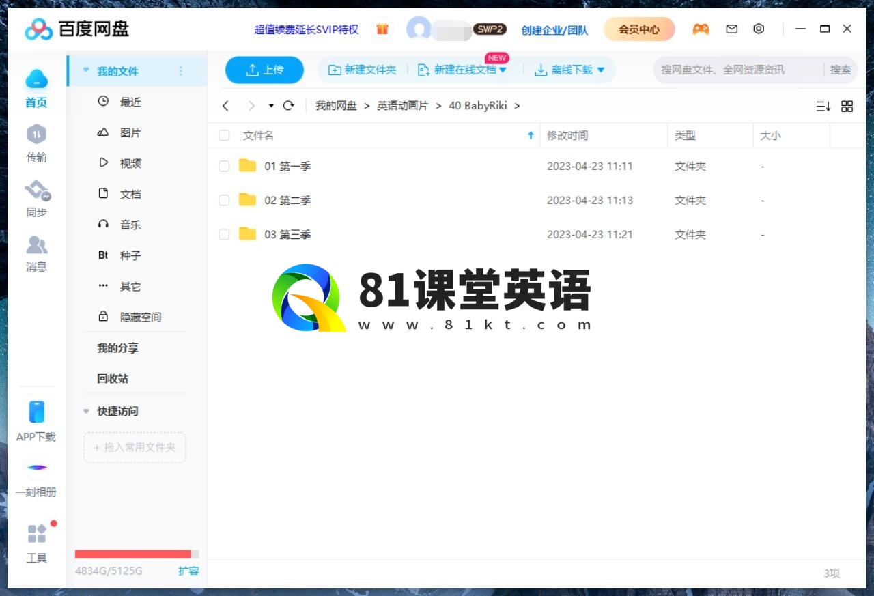Select 最近 in the sidebar
Viewport: 874px width, 596px height.
tap(130, 102)
